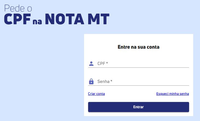Click the NOTA MT logo text

(77, 19)
